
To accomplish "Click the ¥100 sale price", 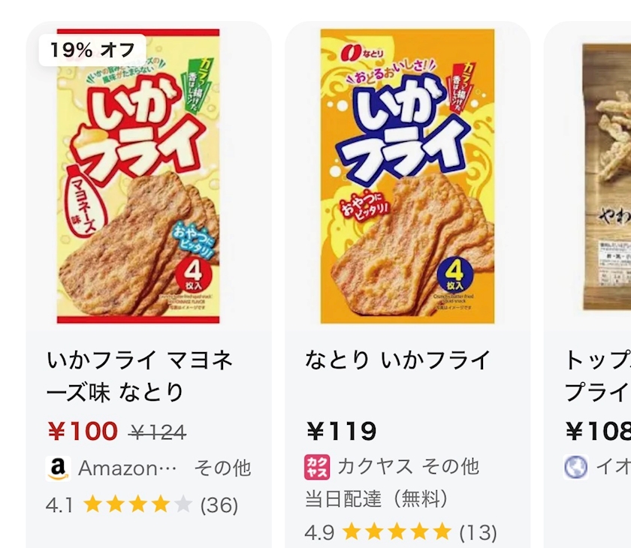I will coord(83,432).
